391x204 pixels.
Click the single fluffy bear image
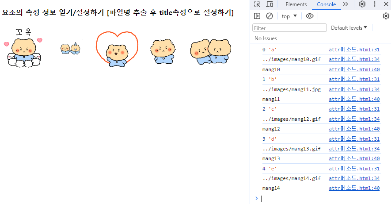[x=163, y=51]
